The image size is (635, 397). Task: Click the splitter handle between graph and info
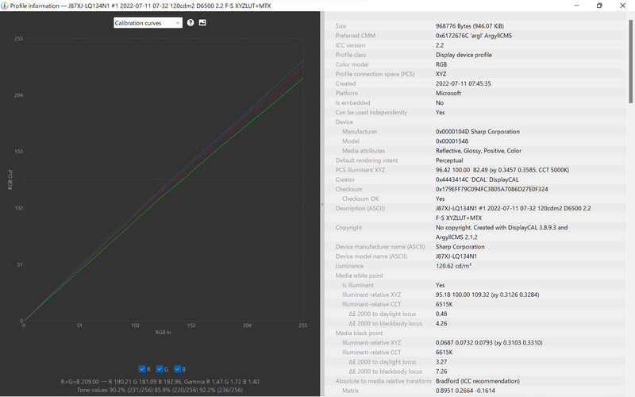coord(322,204)
